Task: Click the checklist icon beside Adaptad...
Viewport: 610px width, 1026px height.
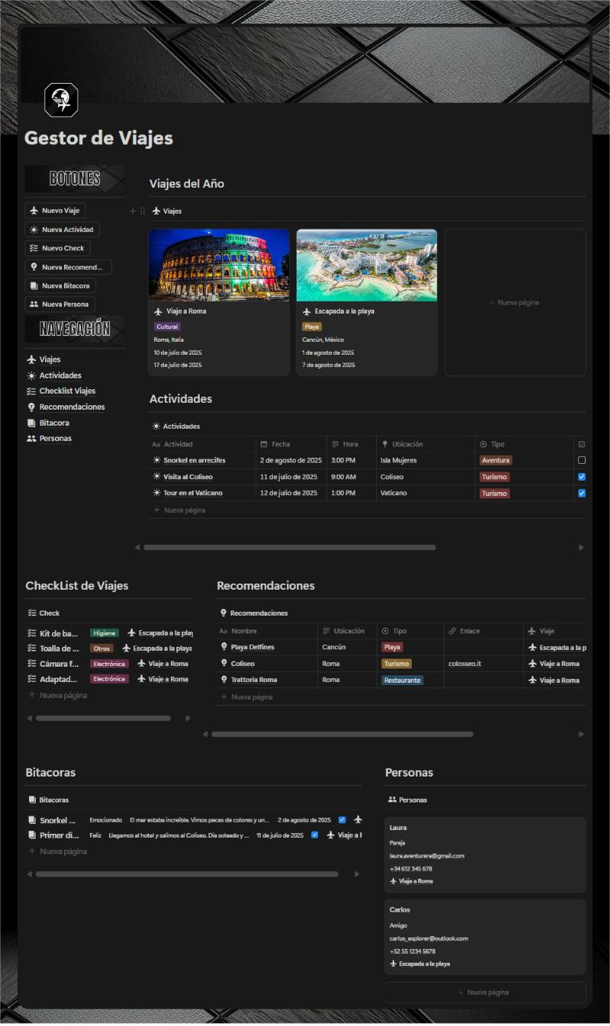Action: pyautogui.click(x=32, y=679)
